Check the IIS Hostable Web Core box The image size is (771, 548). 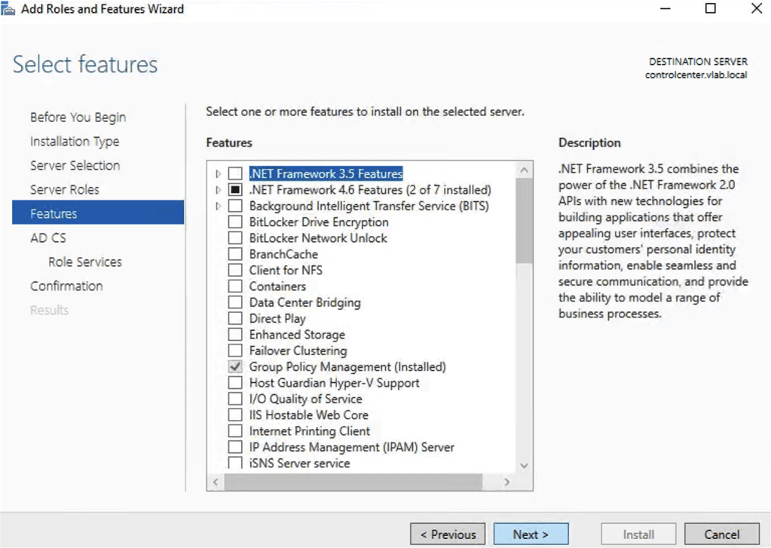coord(235,415)
